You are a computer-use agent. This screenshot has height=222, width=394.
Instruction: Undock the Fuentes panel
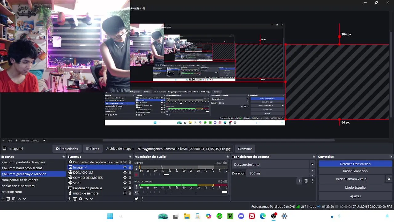point(130,157)
